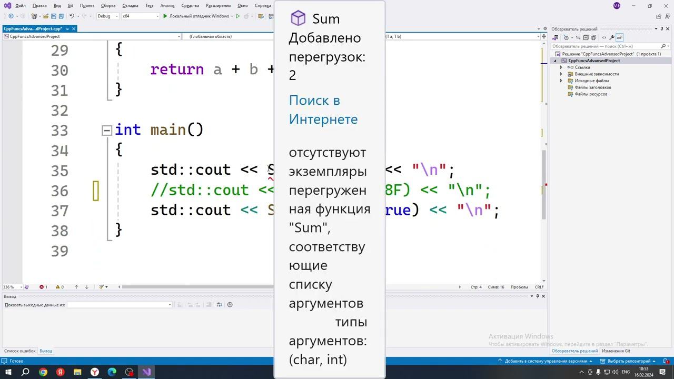Open the Git menu
The width and height of the screenshot is (674, 379).
tap(70, 6)
